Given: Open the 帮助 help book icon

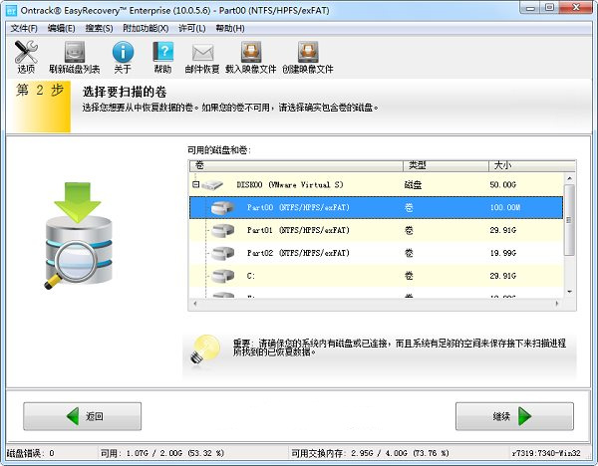Looking at the screenshot, I should tap(162, 52).
